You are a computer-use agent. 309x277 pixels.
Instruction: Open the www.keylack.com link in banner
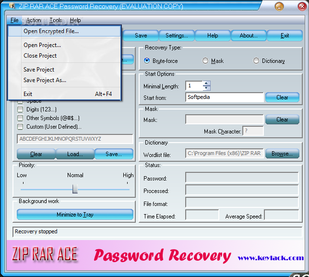(x=271, y=258)
